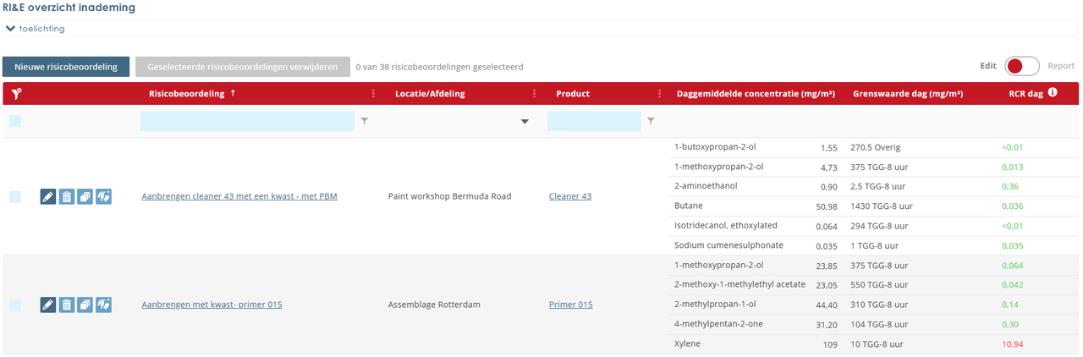Image resolution: width=1083 pixels, height=357 pixels.
Task: Click edit pencil icon for cleaner 43 row
Action: (48, 197)
